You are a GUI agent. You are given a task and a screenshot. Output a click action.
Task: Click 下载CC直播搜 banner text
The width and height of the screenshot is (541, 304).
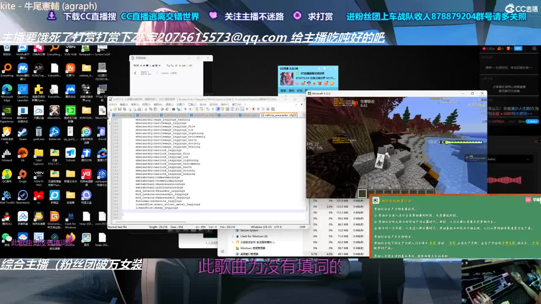[89, 16]
